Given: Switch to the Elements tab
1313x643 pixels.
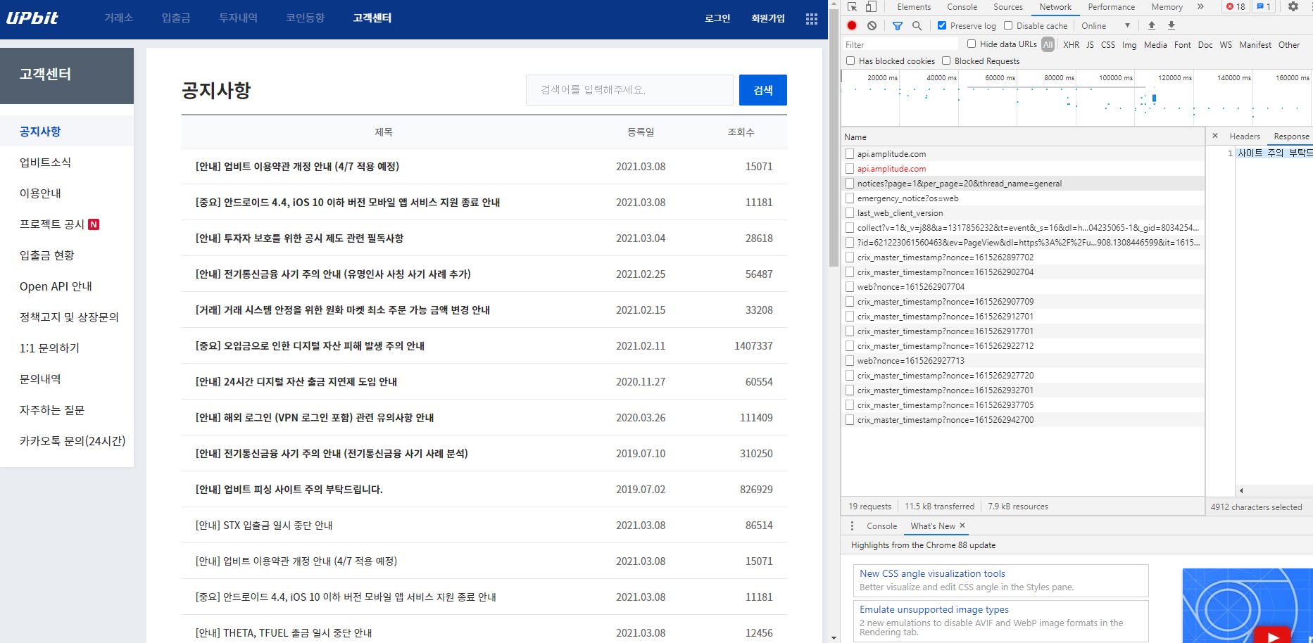Looking at the screenshot, I should point(914,6).
